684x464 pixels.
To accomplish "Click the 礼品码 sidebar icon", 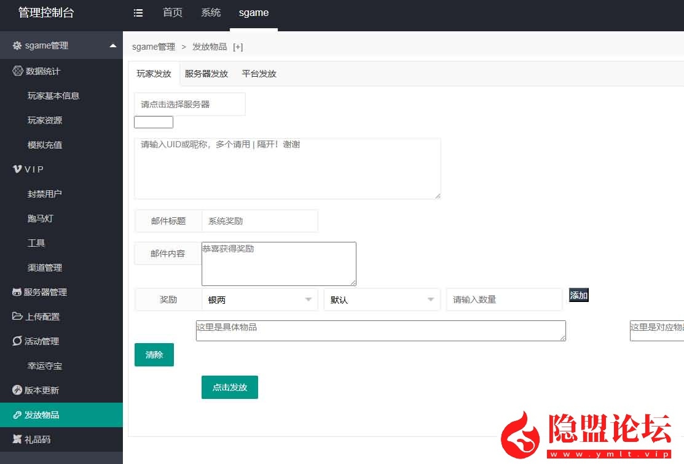I will coord(17,439).
